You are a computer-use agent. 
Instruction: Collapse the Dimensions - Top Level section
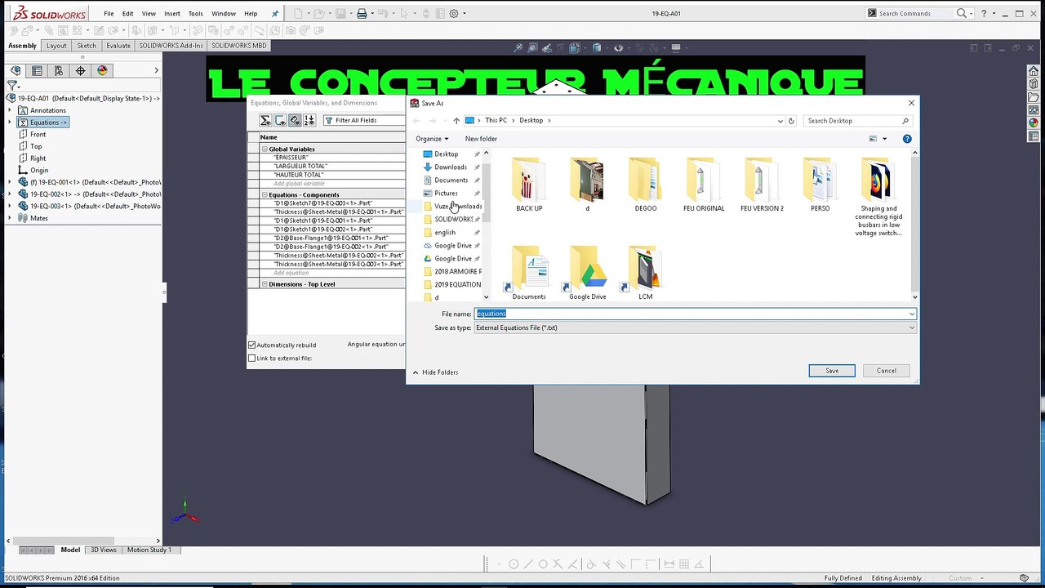coord(265,284)
